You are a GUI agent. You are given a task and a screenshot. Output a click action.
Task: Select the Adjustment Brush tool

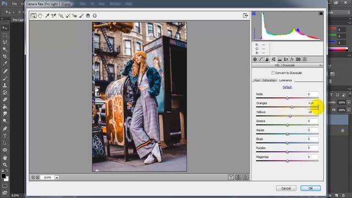click(81, 16)
